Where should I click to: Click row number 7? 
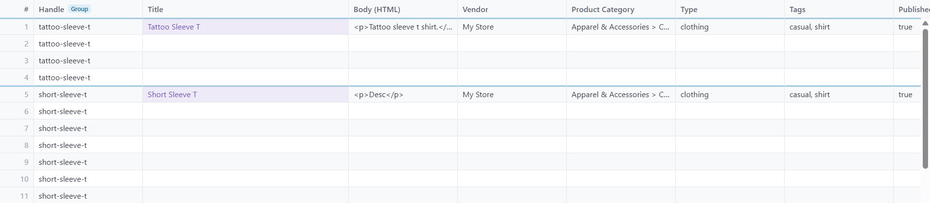tap(17, 129)
